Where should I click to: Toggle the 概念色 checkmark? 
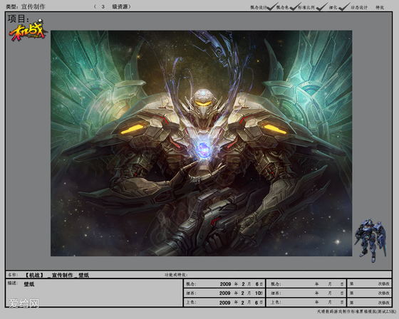click(295, 6)
